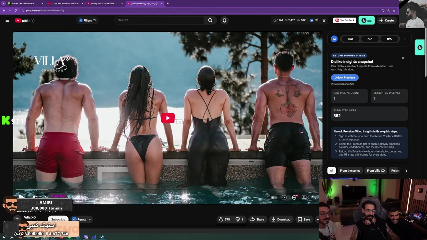The width and height of the screenshot is (427, 240).
Task: Open the YouTube hamburger guide menu
Action: point(7,20)
